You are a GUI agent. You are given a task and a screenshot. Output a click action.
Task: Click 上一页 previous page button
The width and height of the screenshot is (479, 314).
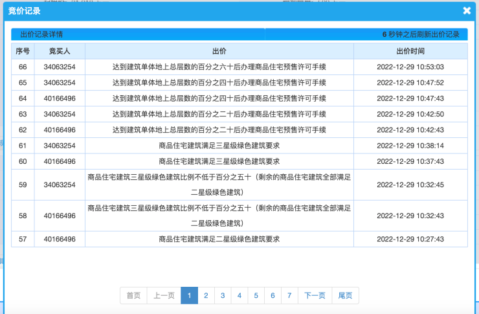[x=164, y=296]
